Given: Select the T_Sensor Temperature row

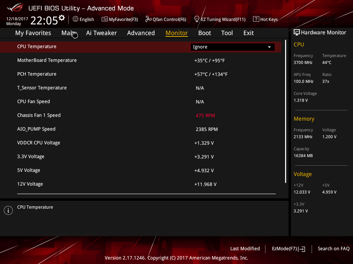Looking at the screenshot, I should click(x=141, y=88).
